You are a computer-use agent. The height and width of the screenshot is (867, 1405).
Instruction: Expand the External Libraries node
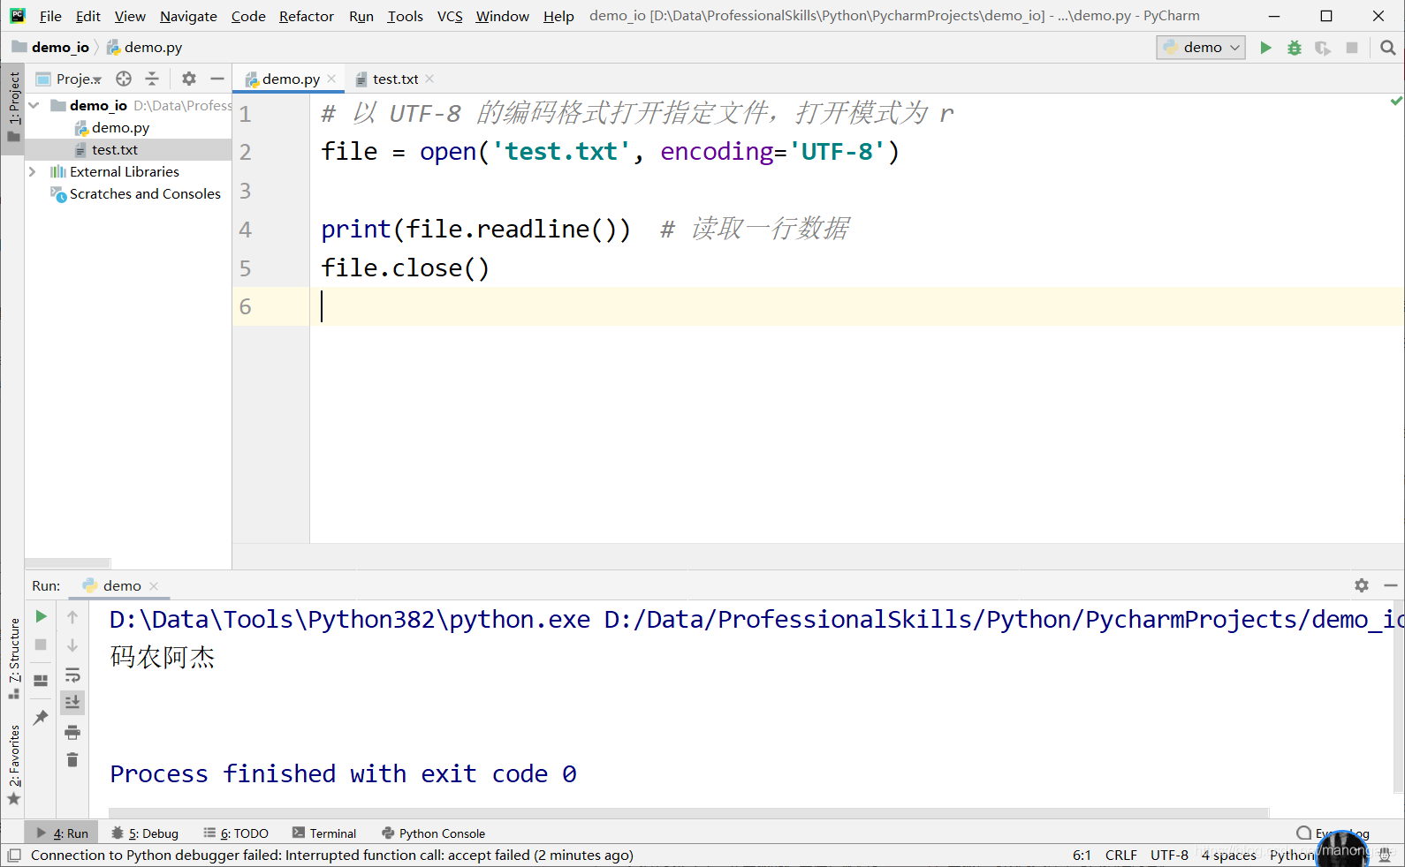tap(33, 171)
